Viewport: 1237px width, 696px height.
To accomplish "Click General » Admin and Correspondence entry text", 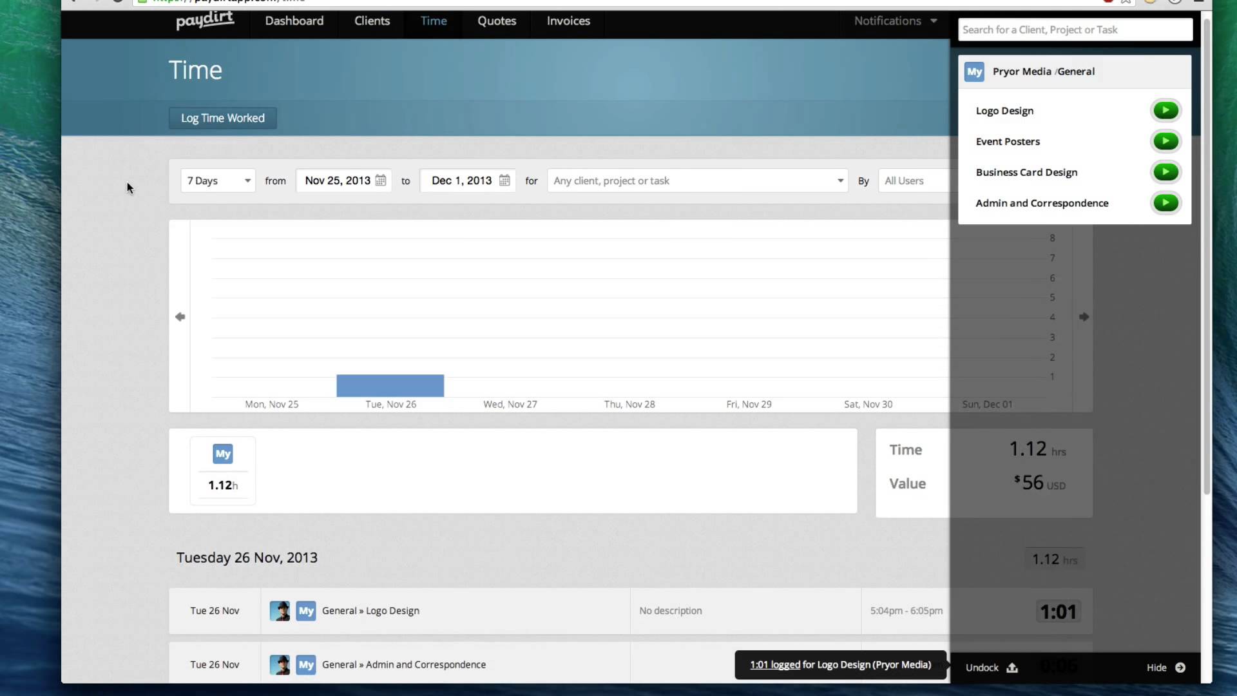I will pyautogui.click(x=404, y=664).
